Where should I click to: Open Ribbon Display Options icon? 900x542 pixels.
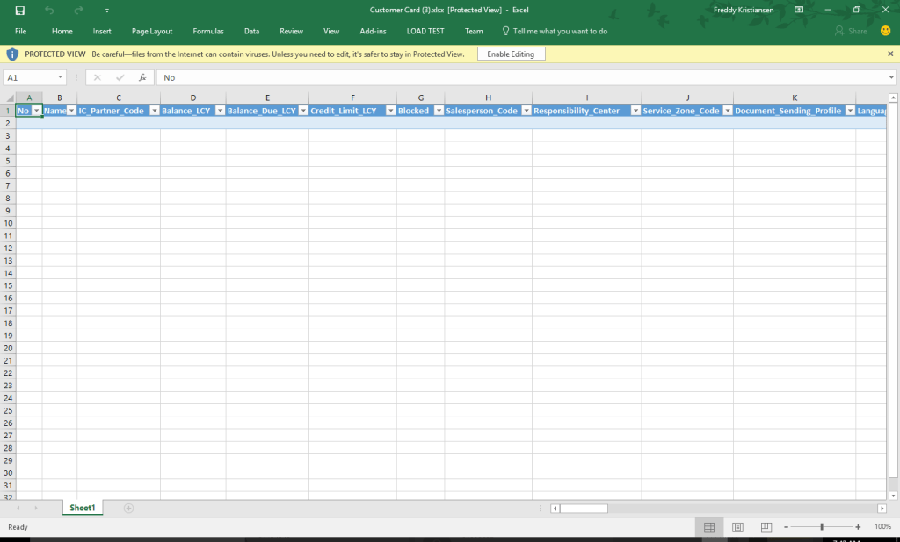click(799, 10)
